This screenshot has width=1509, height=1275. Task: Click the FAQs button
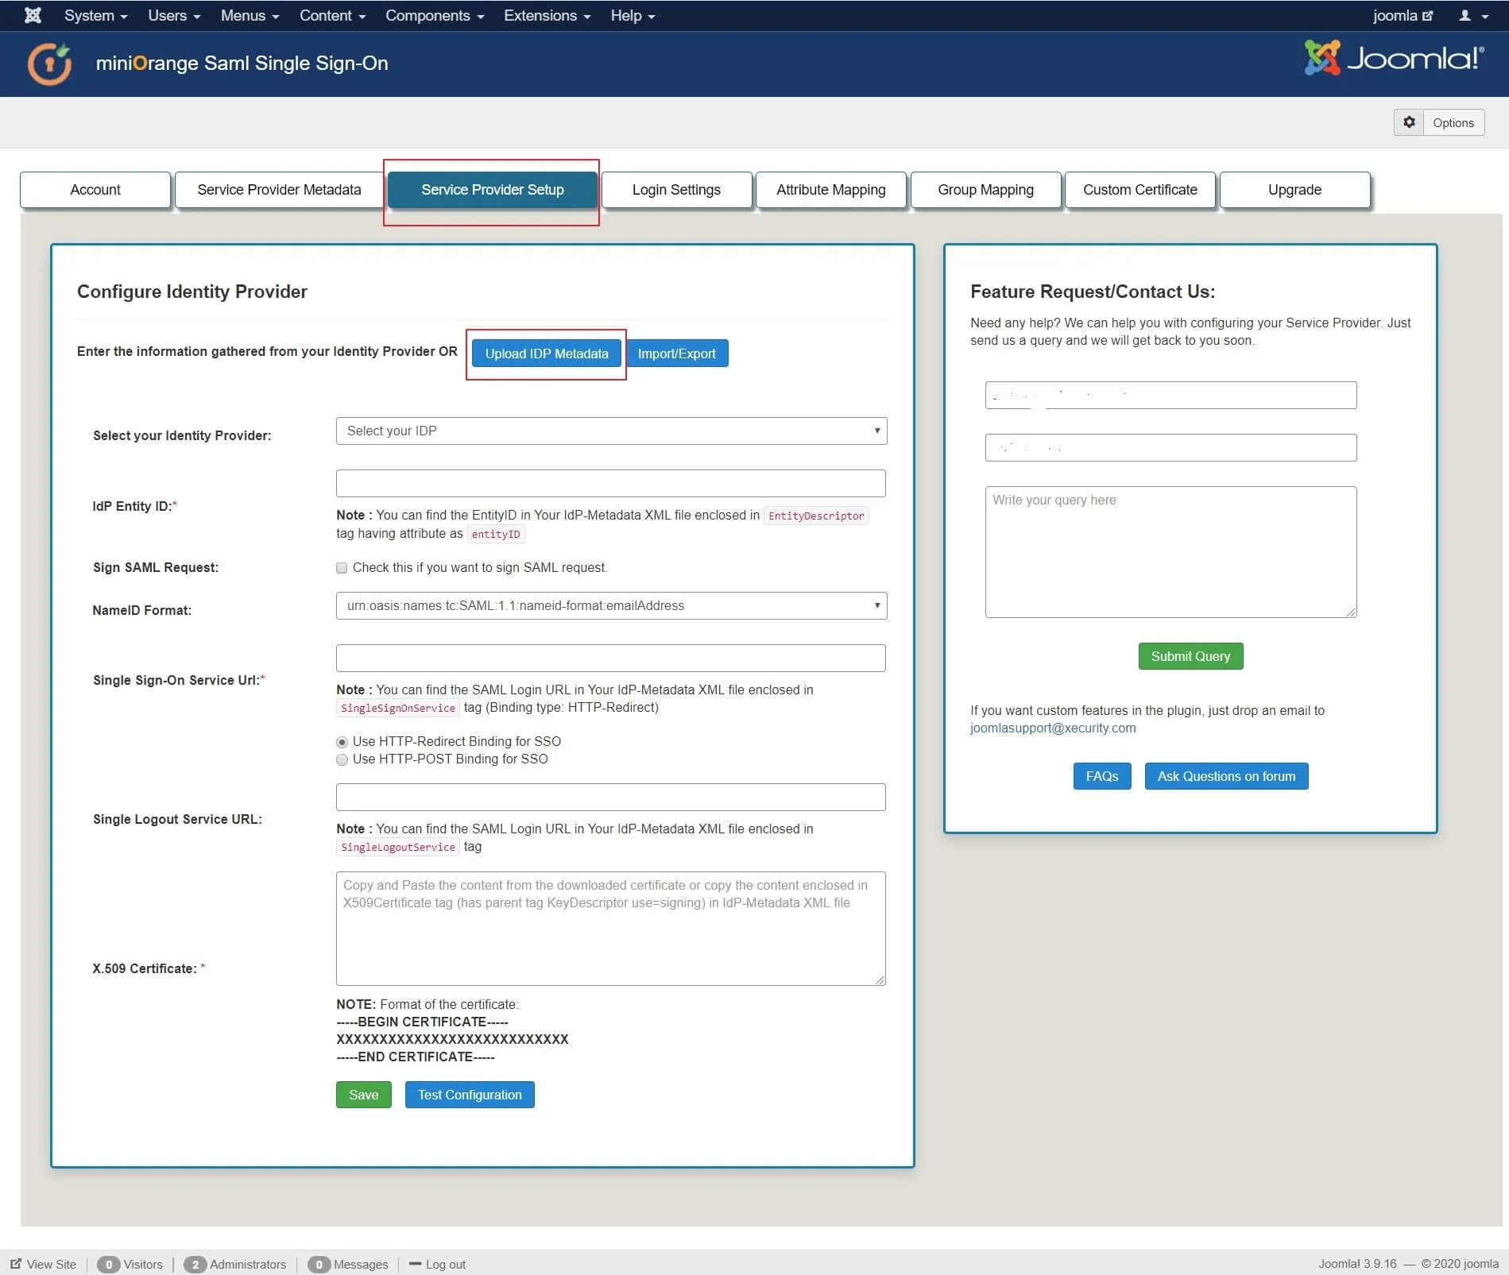pyautogui.click(x=1102, y=776)
